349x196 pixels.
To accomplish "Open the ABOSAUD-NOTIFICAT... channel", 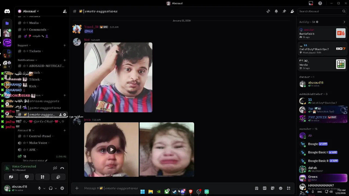I will [x=41, y=66].
